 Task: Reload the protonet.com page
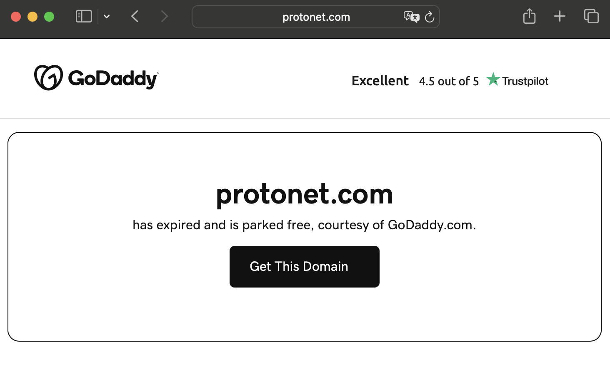[x=430, y=17]
